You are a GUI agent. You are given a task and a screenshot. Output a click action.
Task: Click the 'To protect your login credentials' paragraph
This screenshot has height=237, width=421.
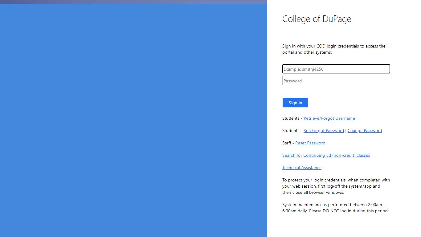point(336,186)
